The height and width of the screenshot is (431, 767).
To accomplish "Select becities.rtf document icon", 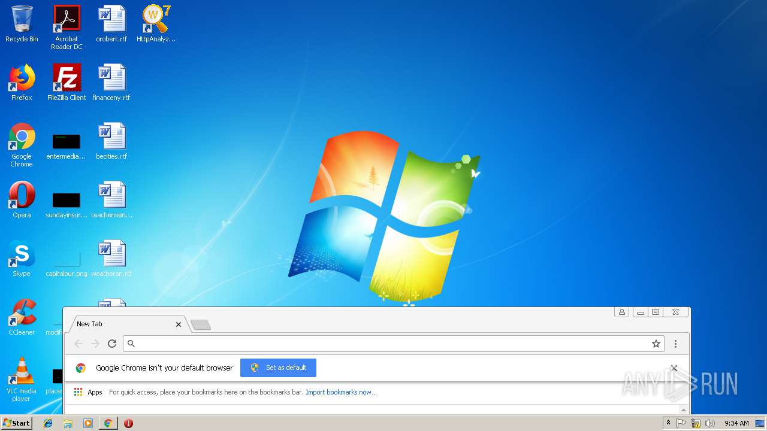I will pos(111,142).
